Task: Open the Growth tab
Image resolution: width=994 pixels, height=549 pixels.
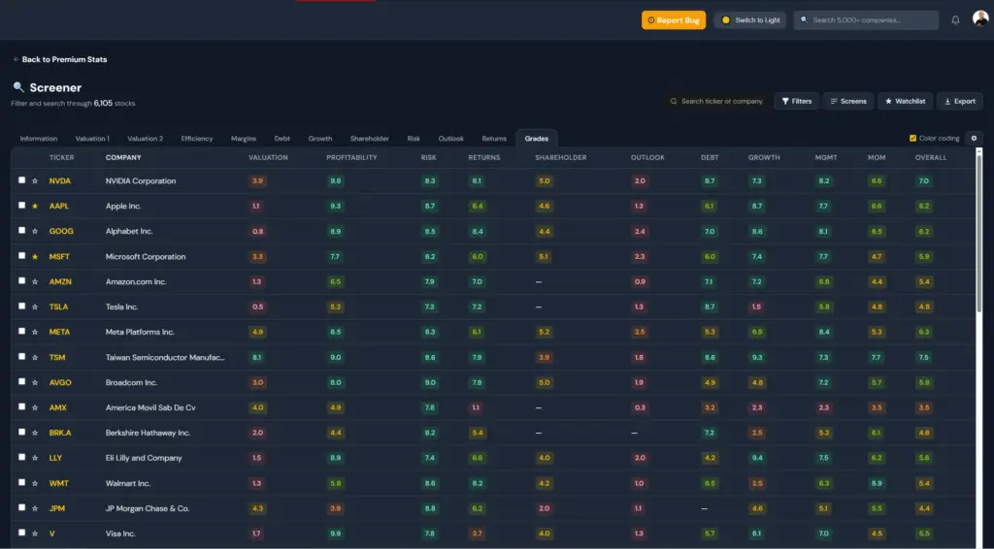Action: point(320,139)
